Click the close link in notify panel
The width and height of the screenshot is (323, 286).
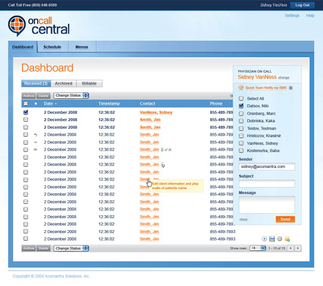[243, 219]
